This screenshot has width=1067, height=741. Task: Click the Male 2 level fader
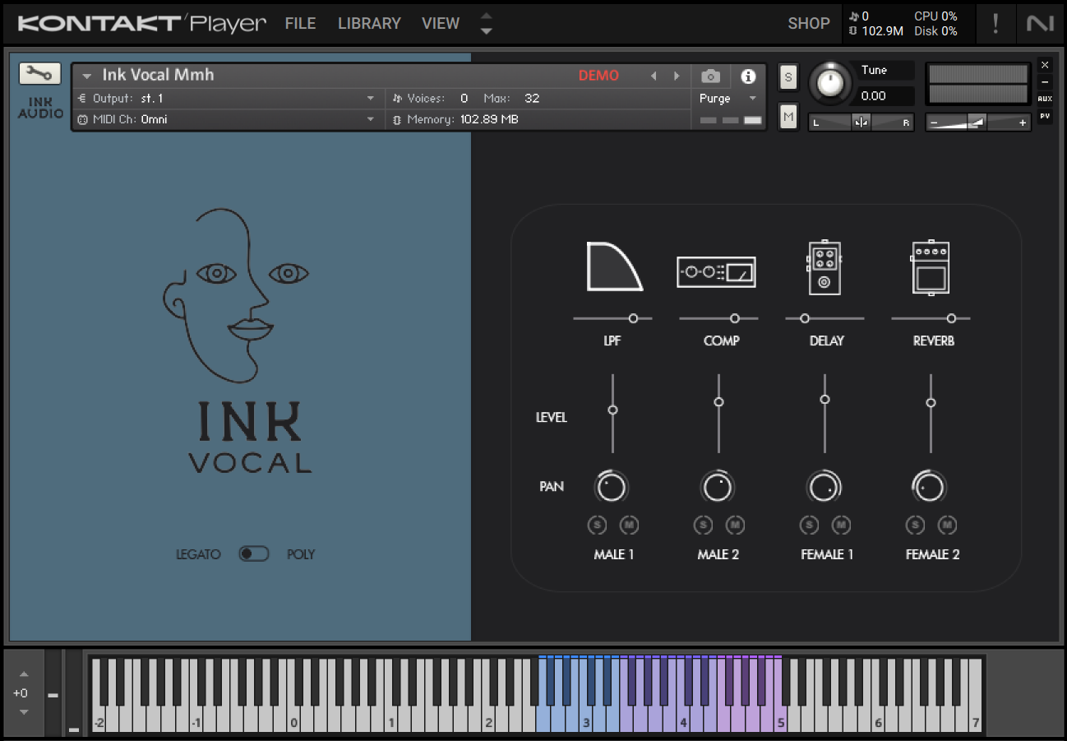(718, 402)
